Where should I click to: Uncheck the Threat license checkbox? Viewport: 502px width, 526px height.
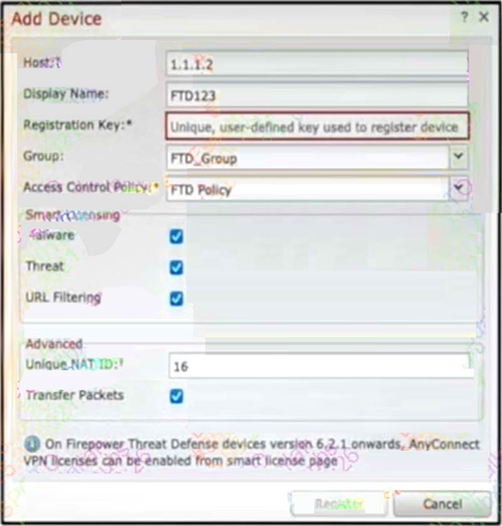pyautogui.click(x=176, y=268)
